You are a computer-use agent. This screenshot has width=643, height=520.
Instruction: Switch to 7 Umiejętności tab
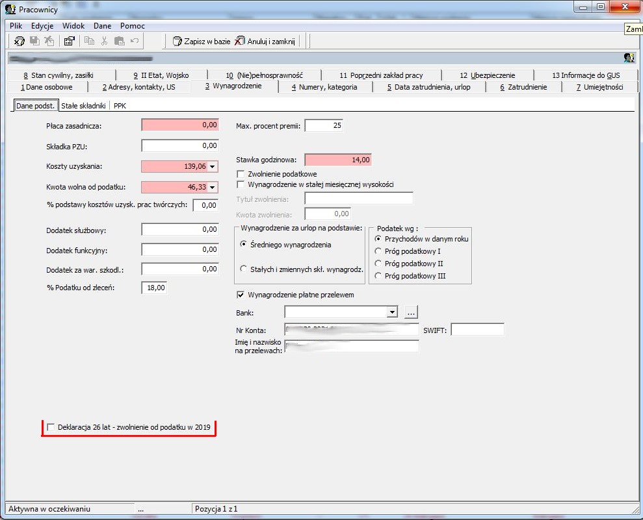pos(600,87)
